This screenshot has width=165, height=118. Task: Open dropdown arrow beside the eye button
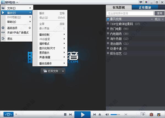[x=16, y=114]
